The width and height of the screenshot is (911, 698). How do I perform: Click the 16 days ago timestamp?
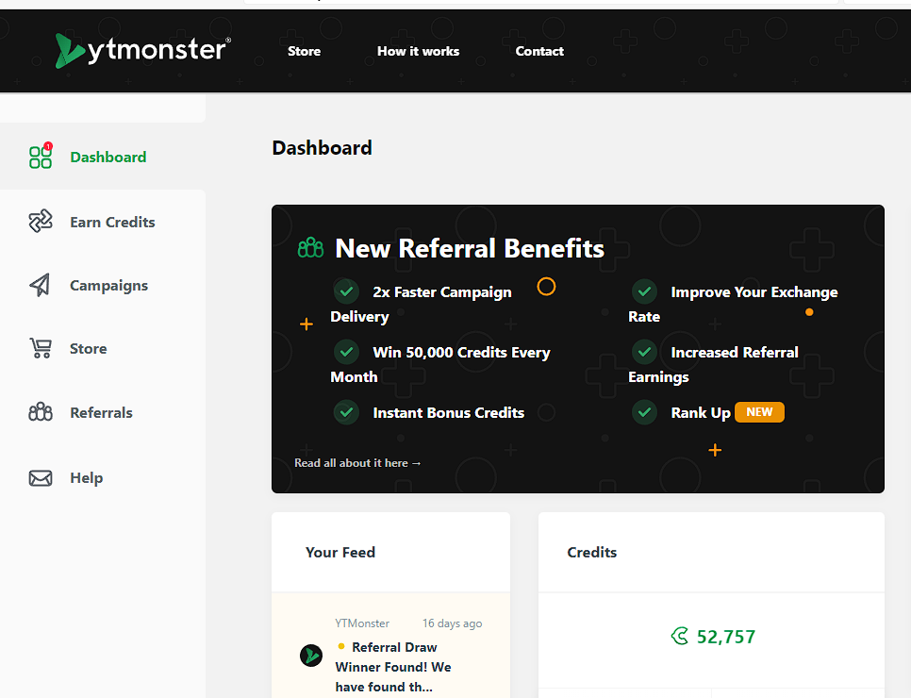click(452, 623)
